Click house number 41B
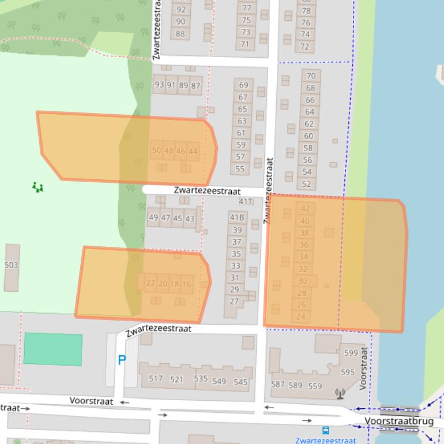Image resolution: width=444 pixels, height=444 pixels. tap(237, 217)
